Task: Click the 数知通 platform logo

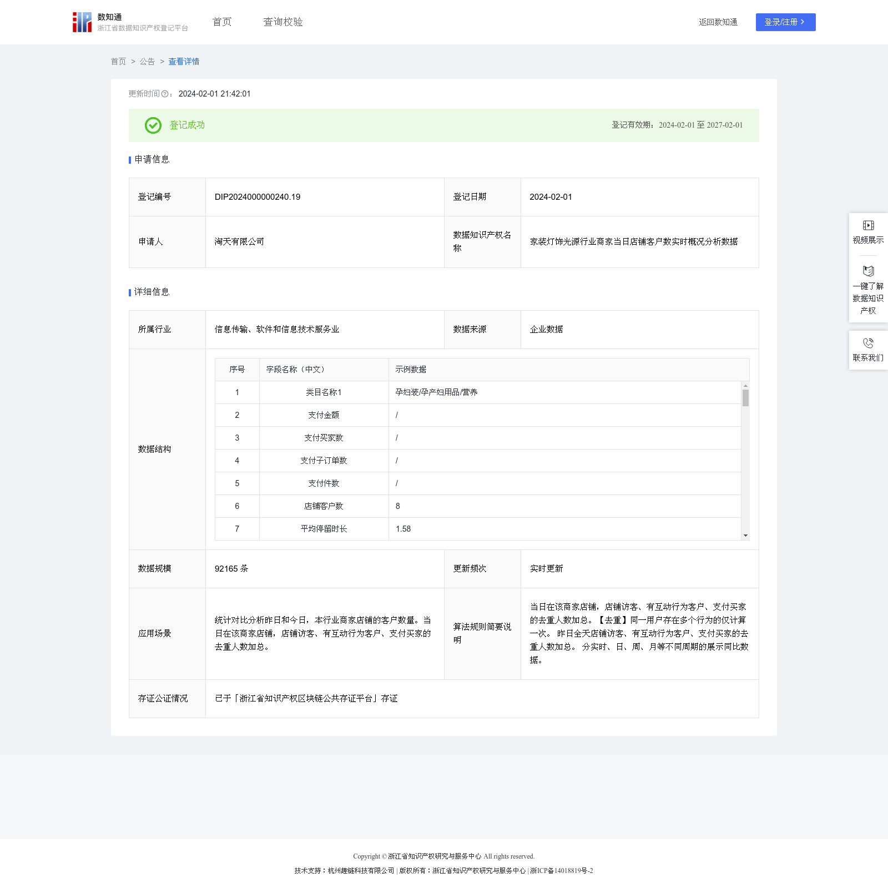Action: 82,22
